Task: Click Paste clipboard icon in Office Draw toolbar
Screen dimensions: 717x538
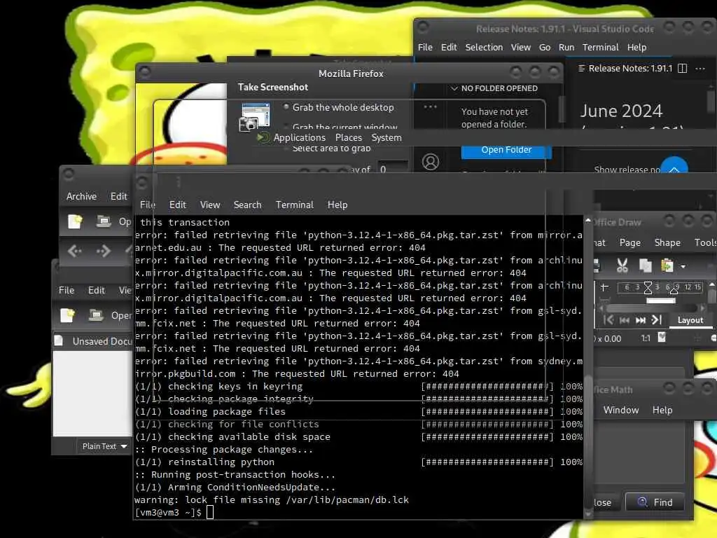Action: coord(667,265)
